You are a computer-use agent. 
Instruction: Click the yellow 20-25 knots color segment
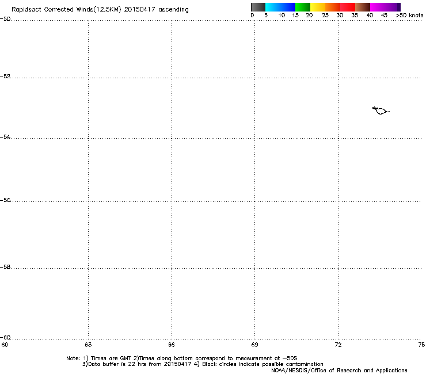coord(318,7)
